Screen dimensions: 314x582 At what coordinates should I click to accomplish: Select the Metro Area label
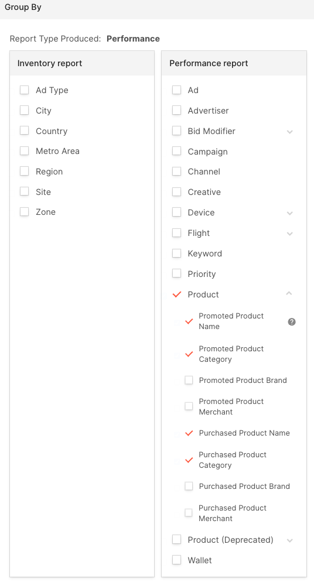click(x=57, y=151)
